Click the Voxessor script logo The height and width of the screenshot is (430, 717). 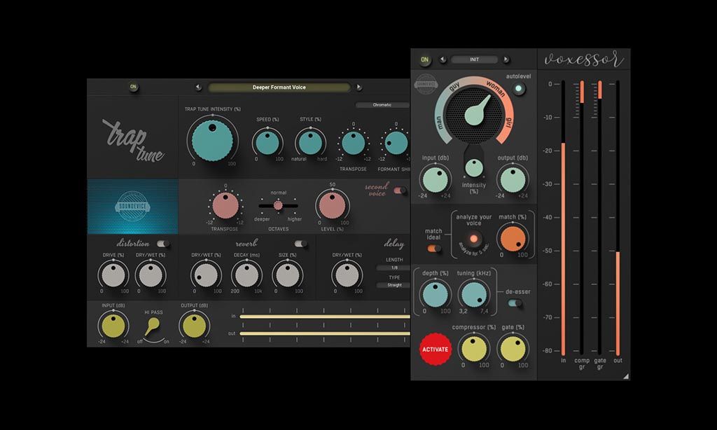(x=583, y=60)
